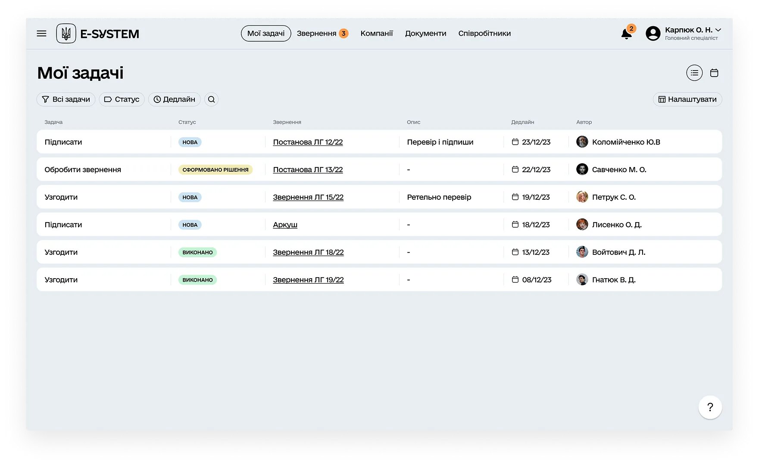Open link Звернення ЛГ 15/22
This screenshot has width=759, height=465.
pyautogui.click(x=308, y=197)
